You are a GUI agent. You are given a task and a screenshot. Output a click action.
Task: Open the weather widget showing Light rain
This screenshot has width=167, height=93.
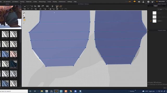tap(148, 91)
